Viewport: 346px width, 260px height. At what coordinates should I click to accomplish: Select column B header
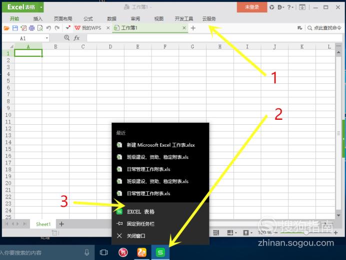[55, 46]
